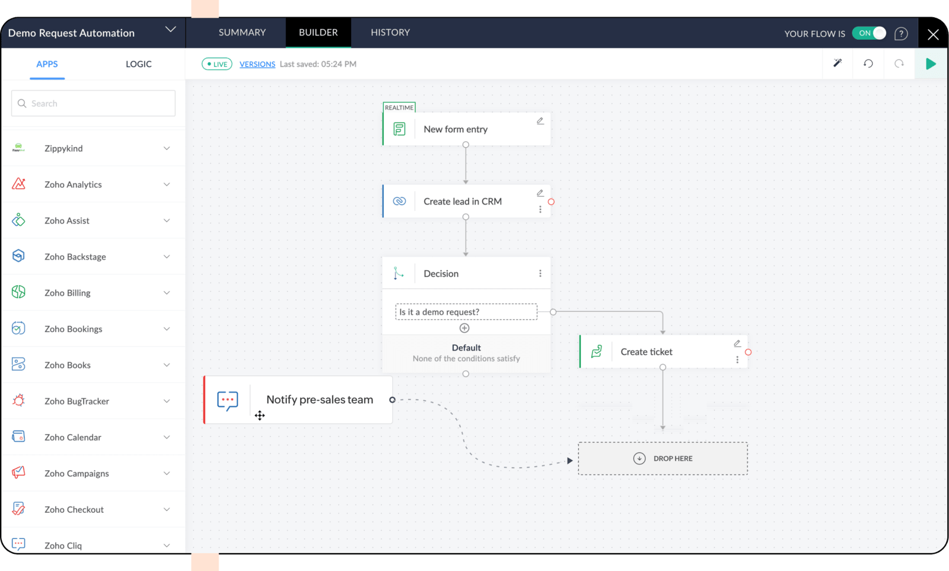Click the magic wand auto-arrange icon
The image size is (949, 571).
coord(837,63)
